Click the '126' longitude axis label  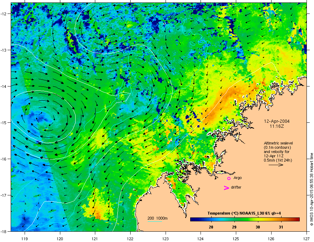coord(271,238)
